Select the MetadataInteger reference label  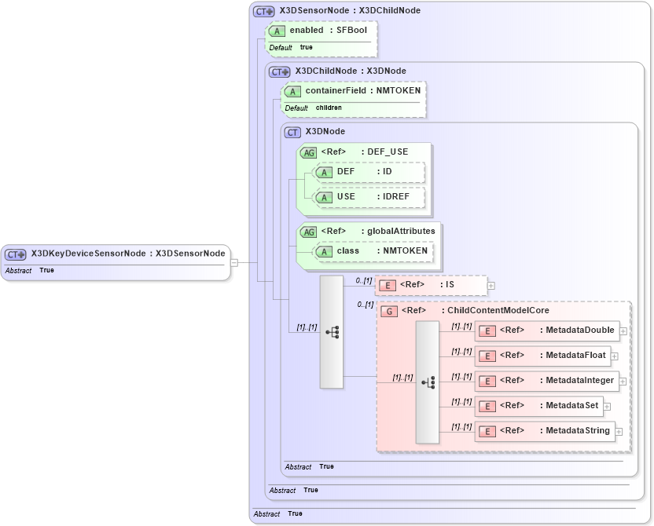(x=557, y=380)
